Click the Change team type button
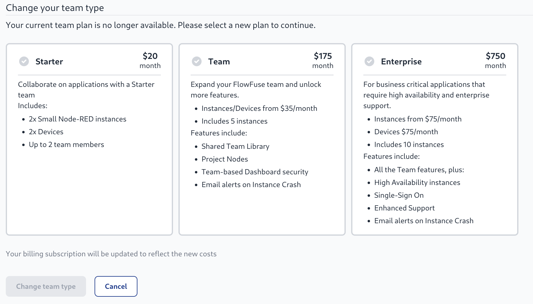The width and height of the screenshot is (533, 304). pos(46,286)
